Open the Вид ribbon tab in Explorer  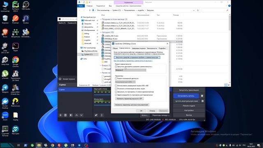(110, 6)
